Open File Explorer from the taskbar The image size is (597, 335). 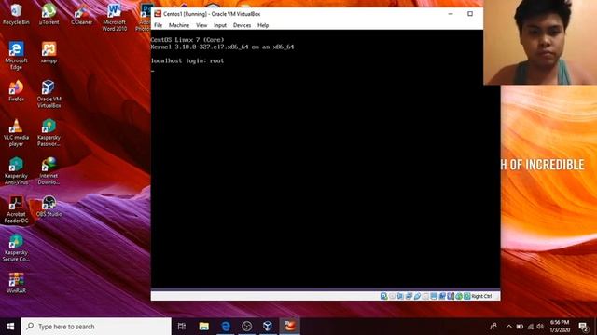[203, 327]
